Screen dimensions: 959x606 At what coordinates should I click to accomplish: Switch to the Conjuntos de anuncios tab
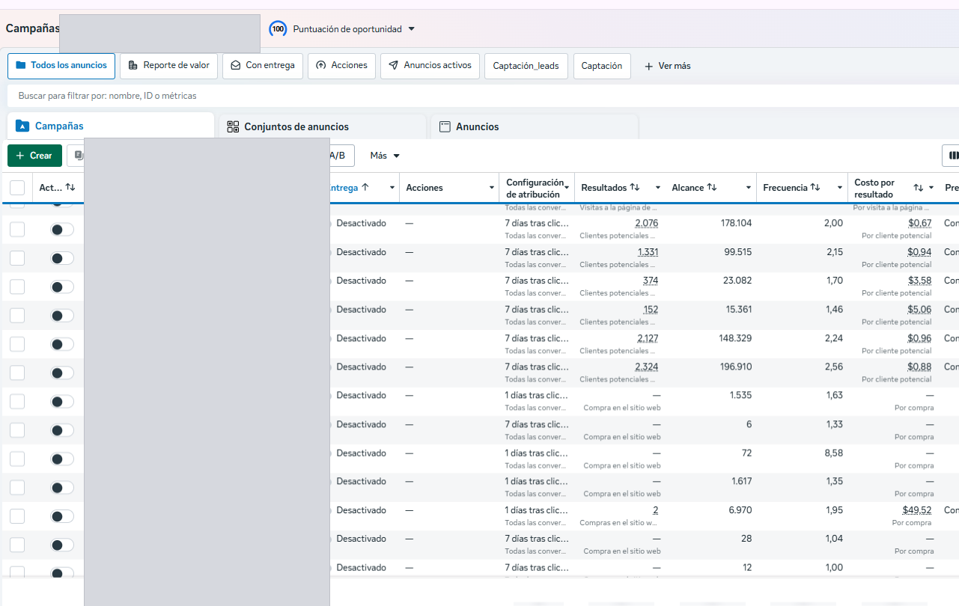323,126
